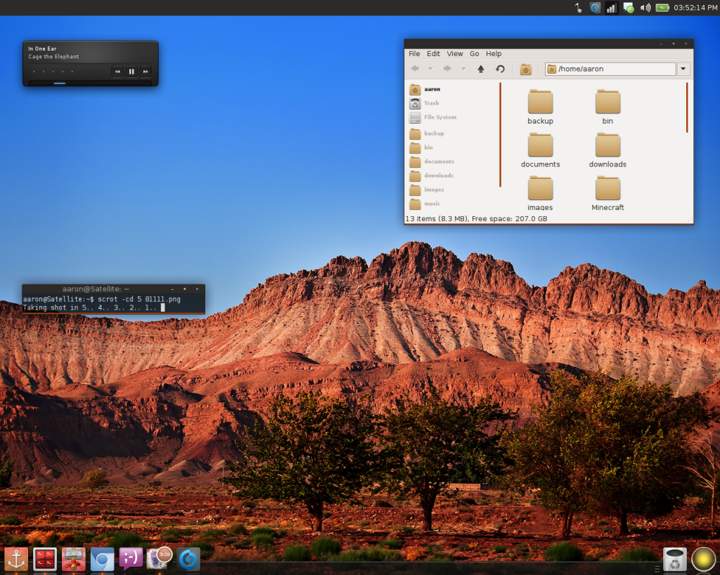The width and height of the screenshot is (720, 575).
Task: Click the Home folder toolbar icon
Action: [x=525, y=69]
